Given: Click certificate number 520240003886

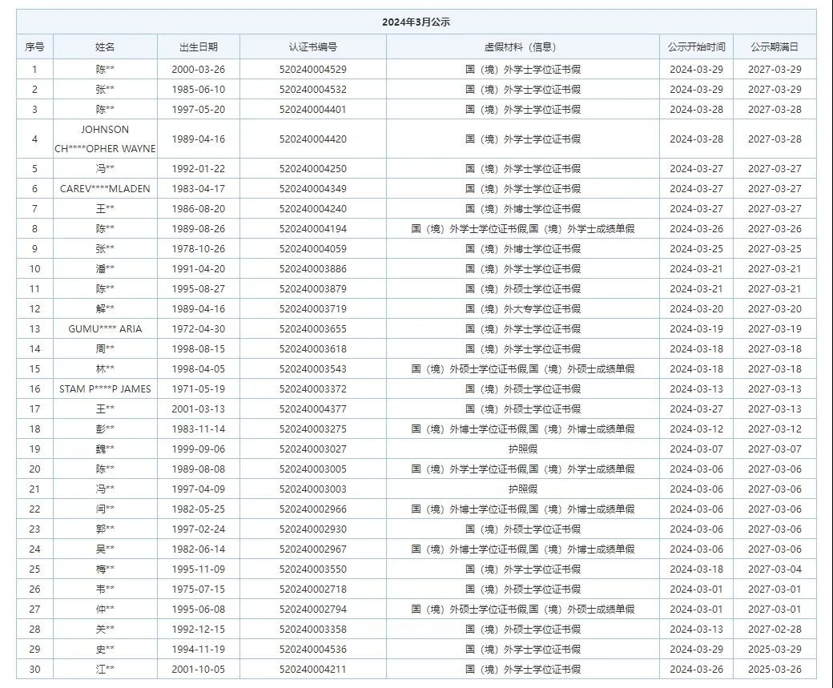Looking at the screenshot, I should tap(313, 269).
